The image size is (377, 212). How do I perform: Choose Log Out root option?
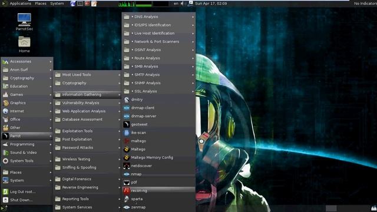[x=27, y=192]
